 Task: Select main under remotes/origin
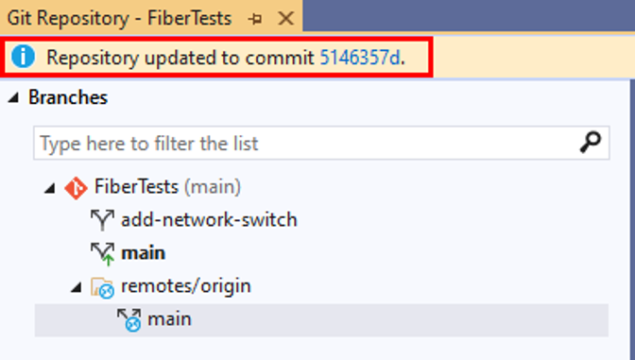(169, 319)
